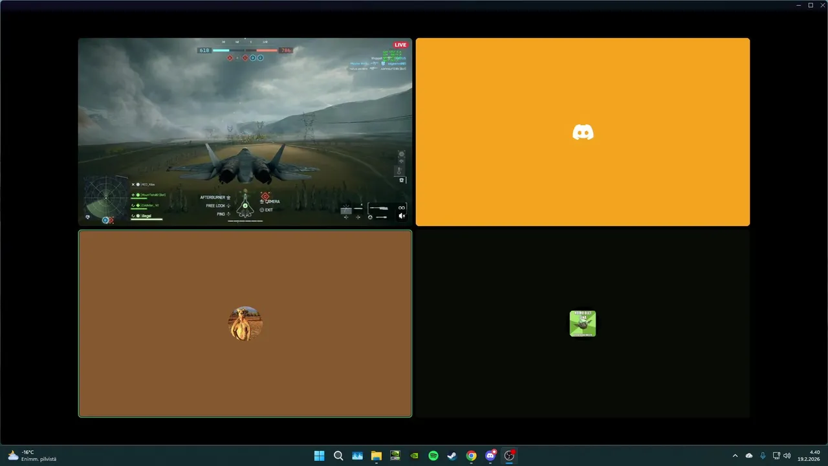This screenshot has width=828, height=466.
Task: Open the Photos app from taskbar
Action: [x=358, y=456]
